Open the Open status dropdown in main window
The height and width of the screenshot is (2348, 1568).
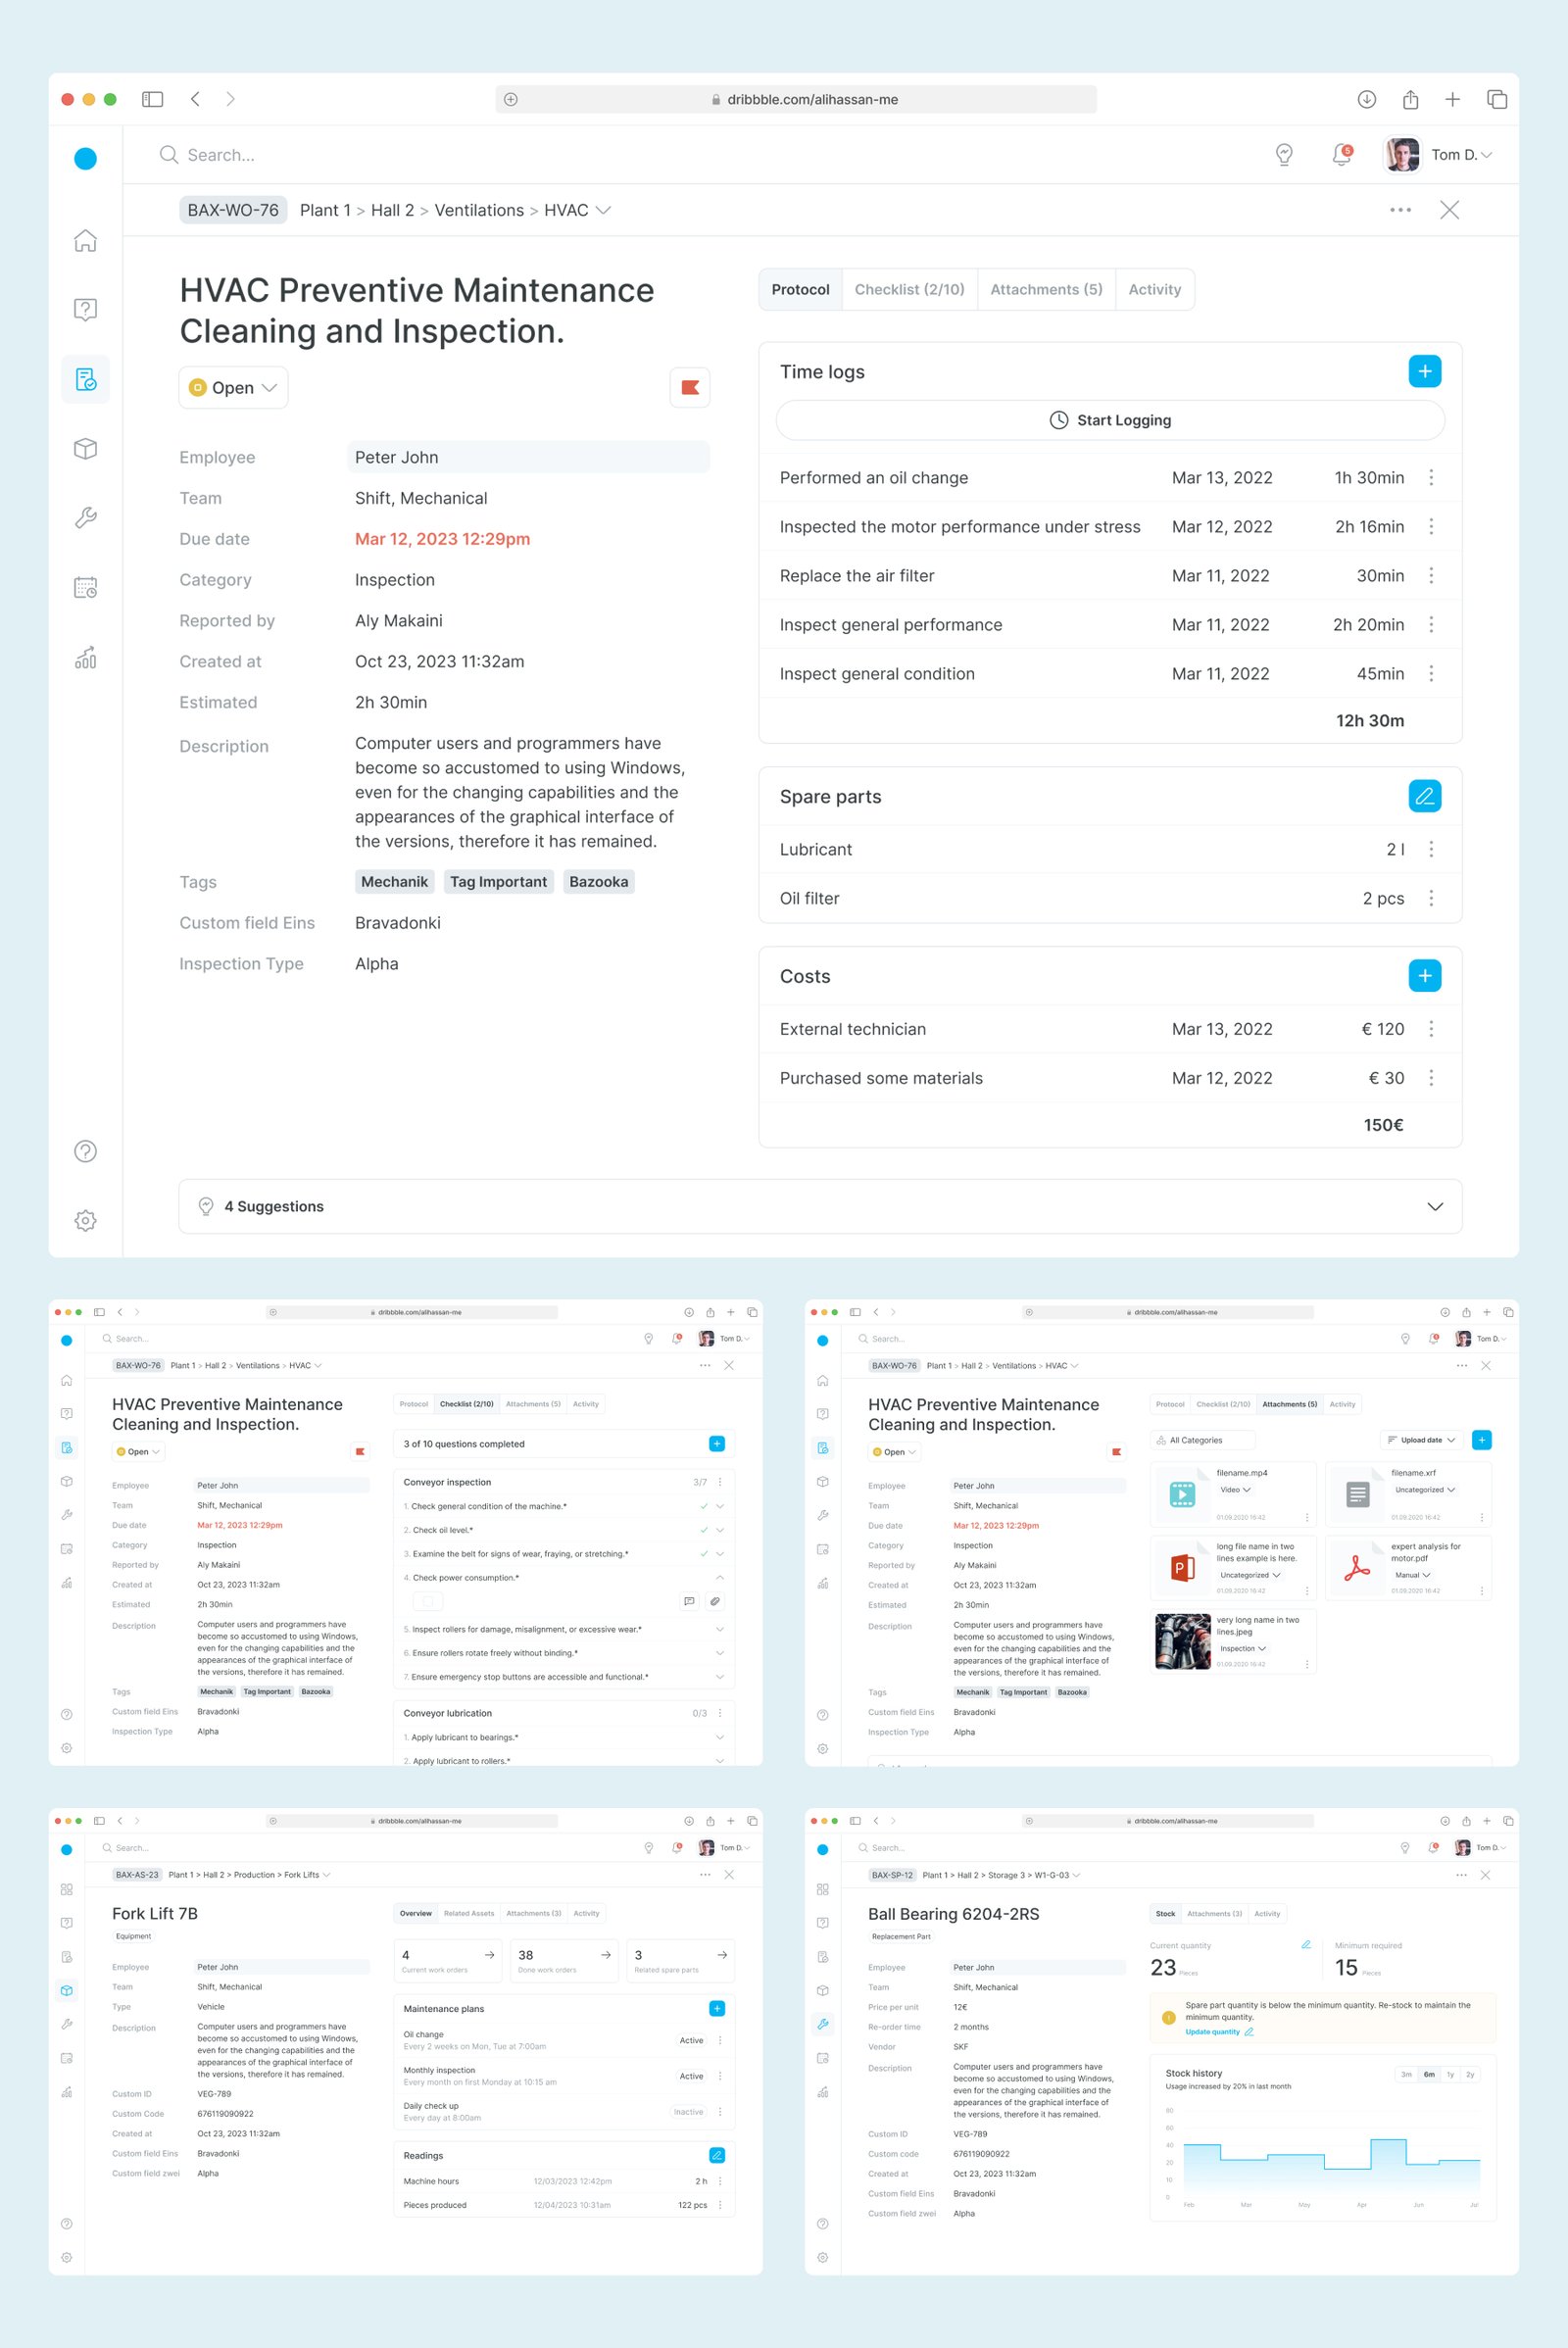(233, 388)
